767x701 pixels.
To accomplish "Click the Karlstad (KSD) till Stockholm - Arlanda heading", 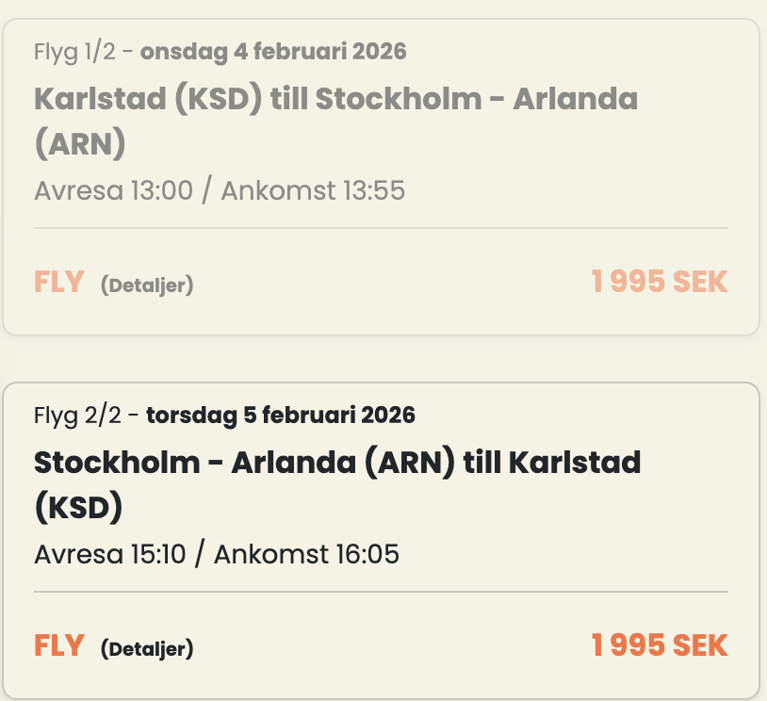I will (x=335, y=100).
